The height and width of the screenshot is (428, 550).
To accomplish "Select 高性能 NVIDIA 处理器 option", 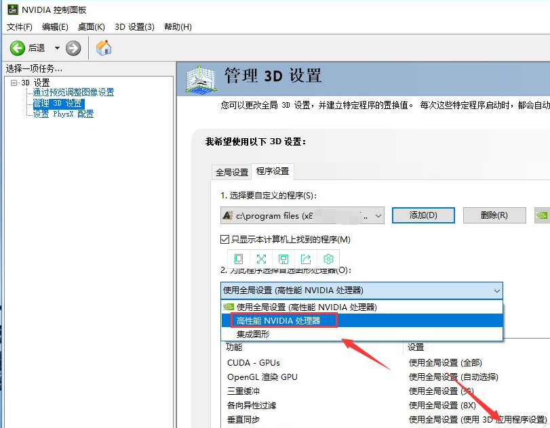I will click(x=361, y=320).
